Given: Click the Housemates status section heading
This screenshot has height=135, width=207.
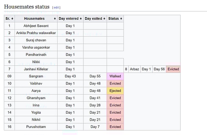Looking at the screenshot, I should click(x=27, y=6).
